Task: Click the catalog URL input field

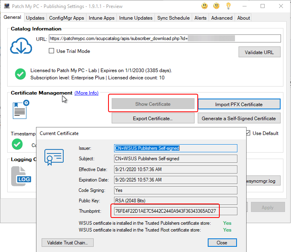Action: point(165,38)
